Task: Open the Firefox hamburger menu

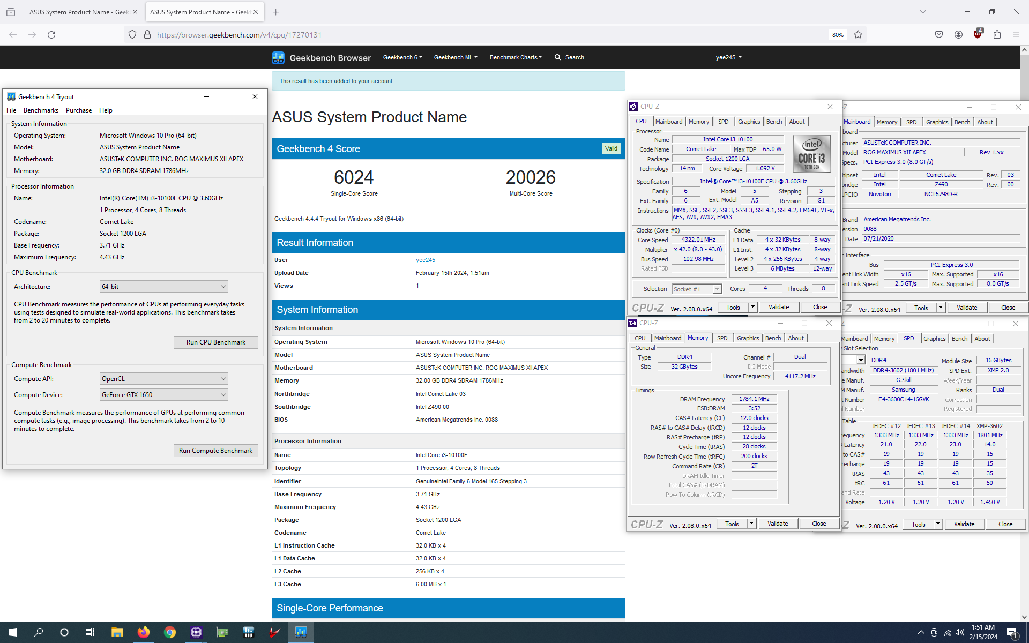Action: click(x=1016, y=35)
